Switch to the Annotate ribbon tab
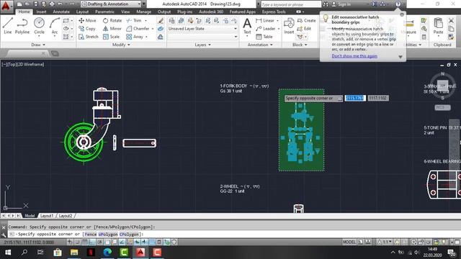The width and height of the screenshot is (461, 259). (x=61, y=12)
